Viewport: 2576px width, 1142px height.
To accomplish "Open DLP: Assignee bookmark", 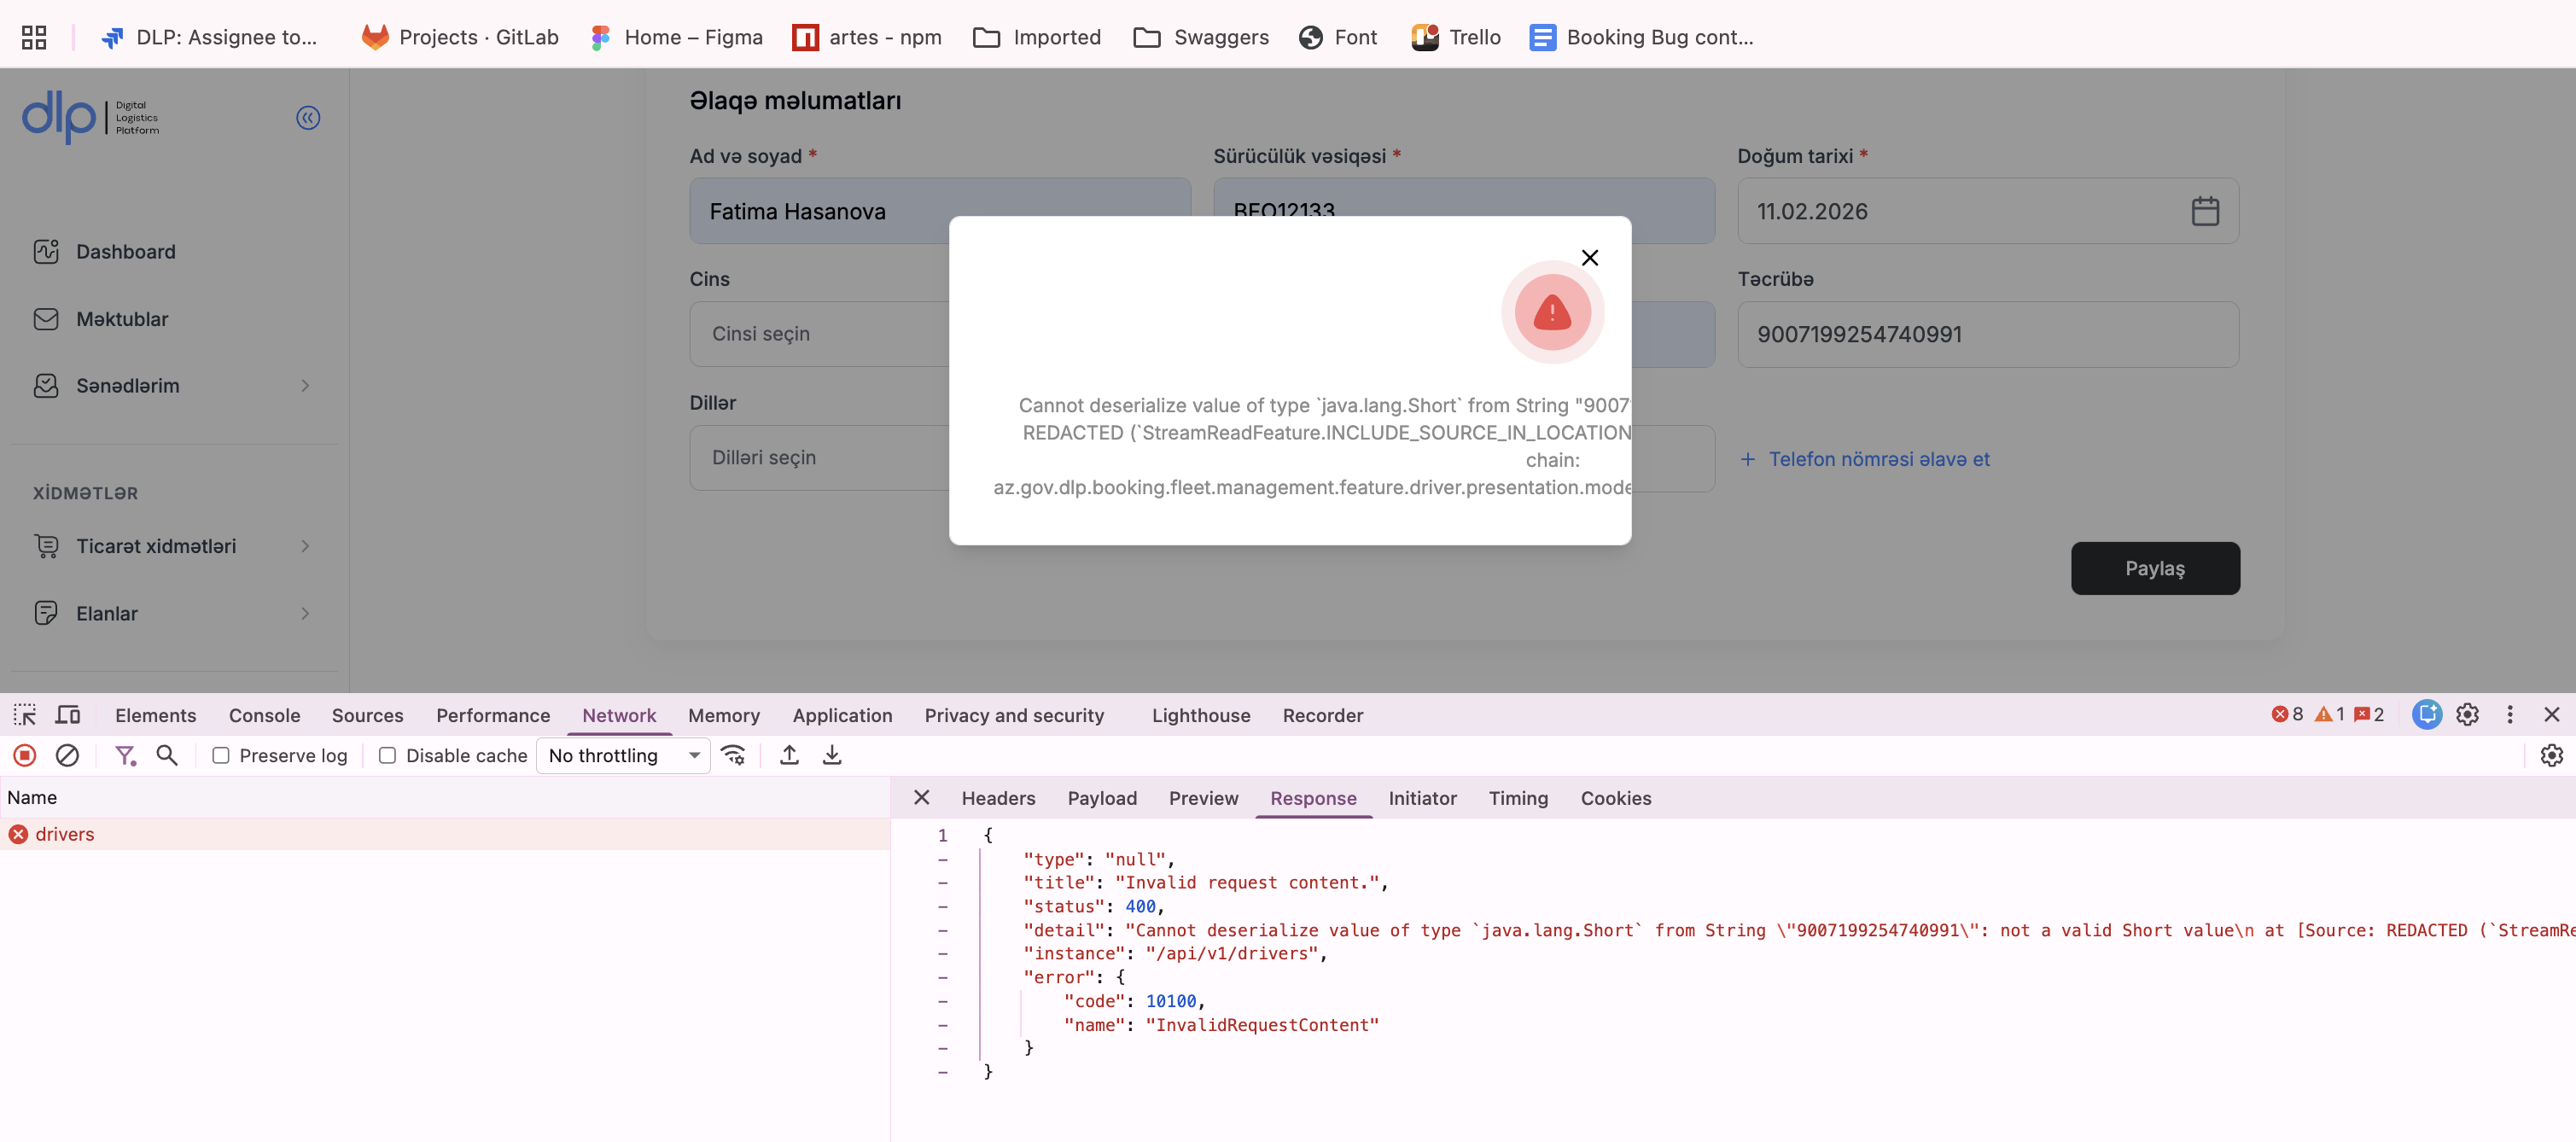I will tap(208, 37).
